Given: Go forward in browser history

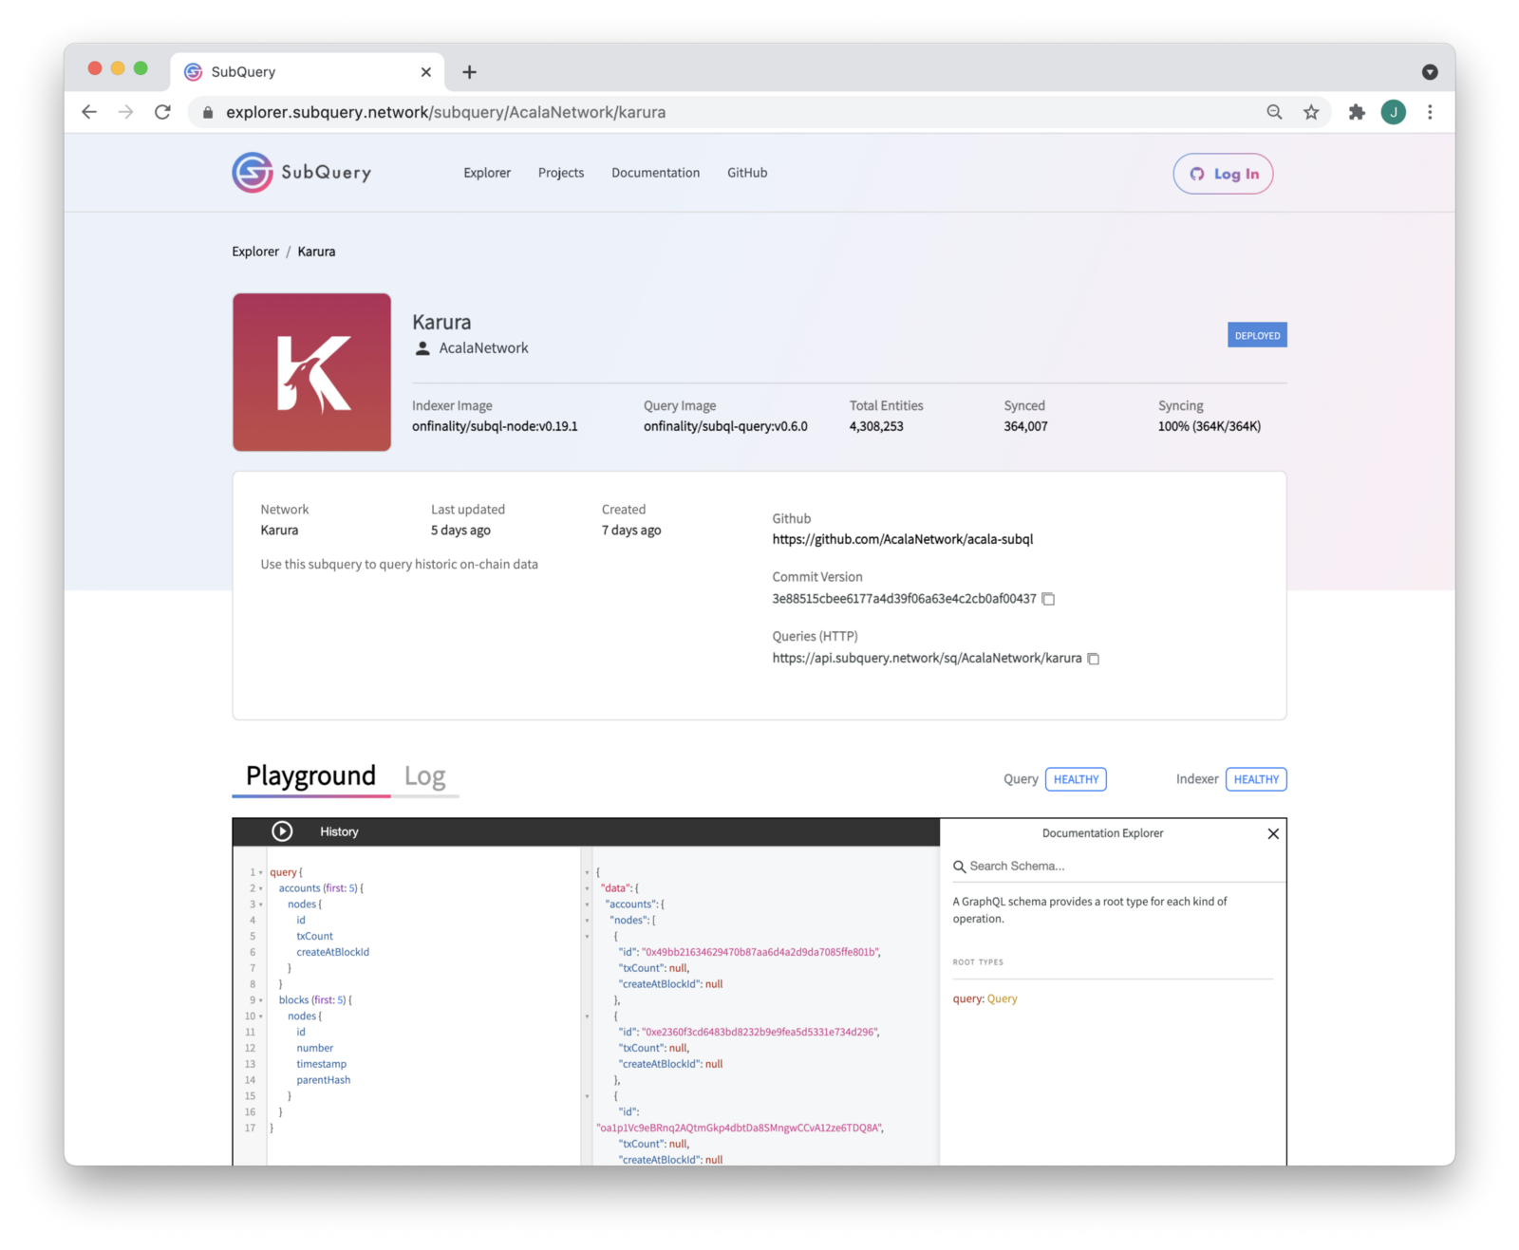Looking at the screenshot, I should click(125, 112).
